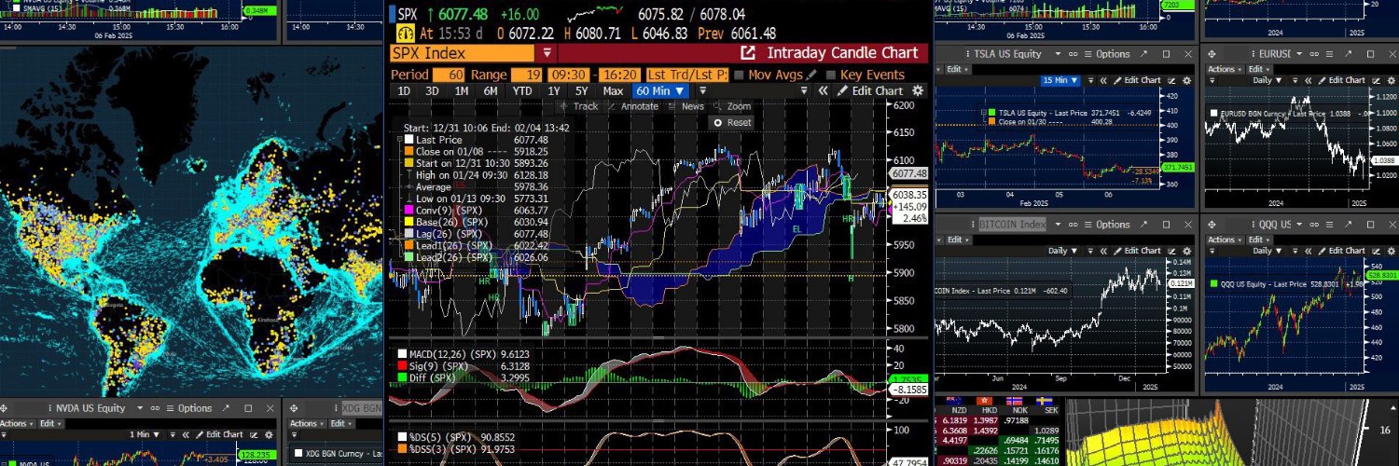Click the SPX Edit Chart pencil button

(x=870, y=90)
